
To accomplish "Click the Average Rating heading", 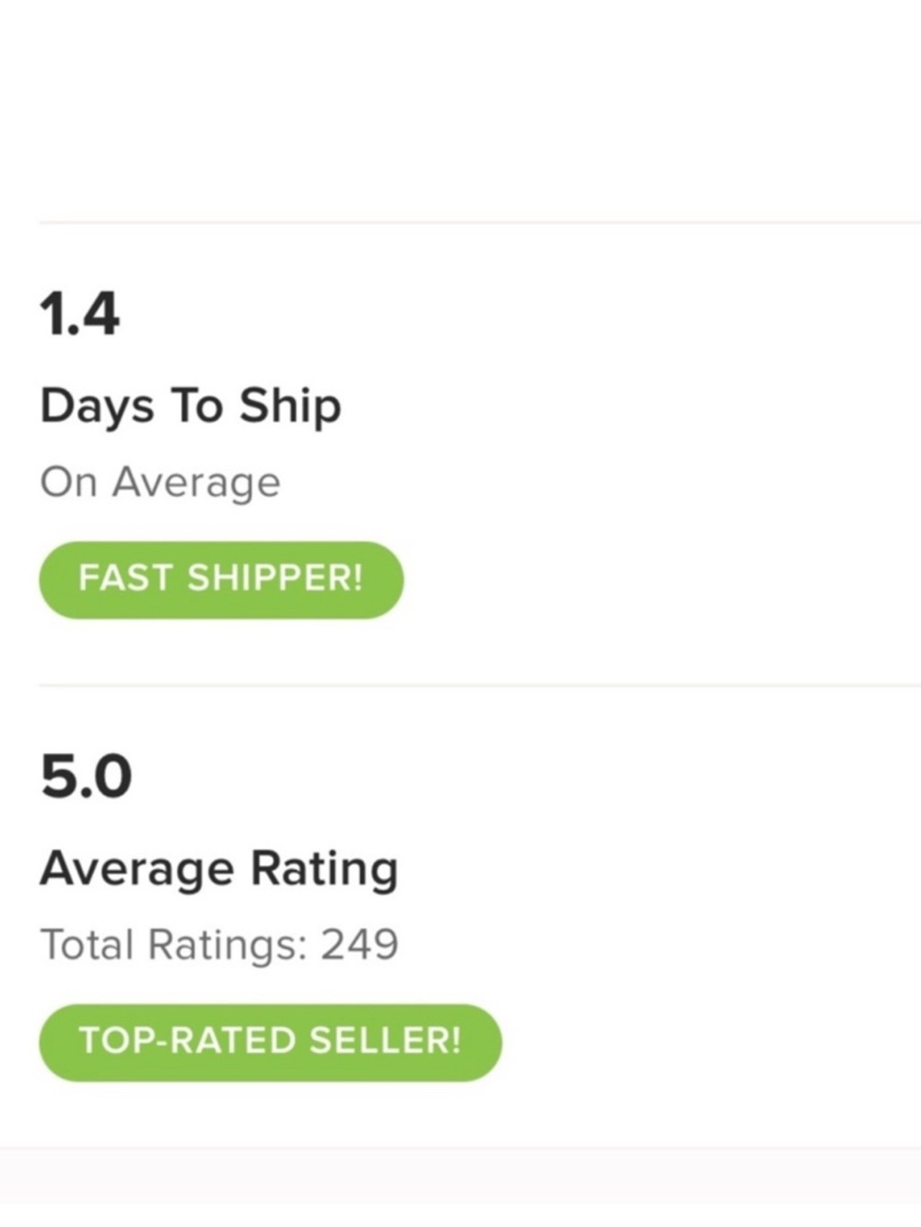I will click(x=219, y=869).
